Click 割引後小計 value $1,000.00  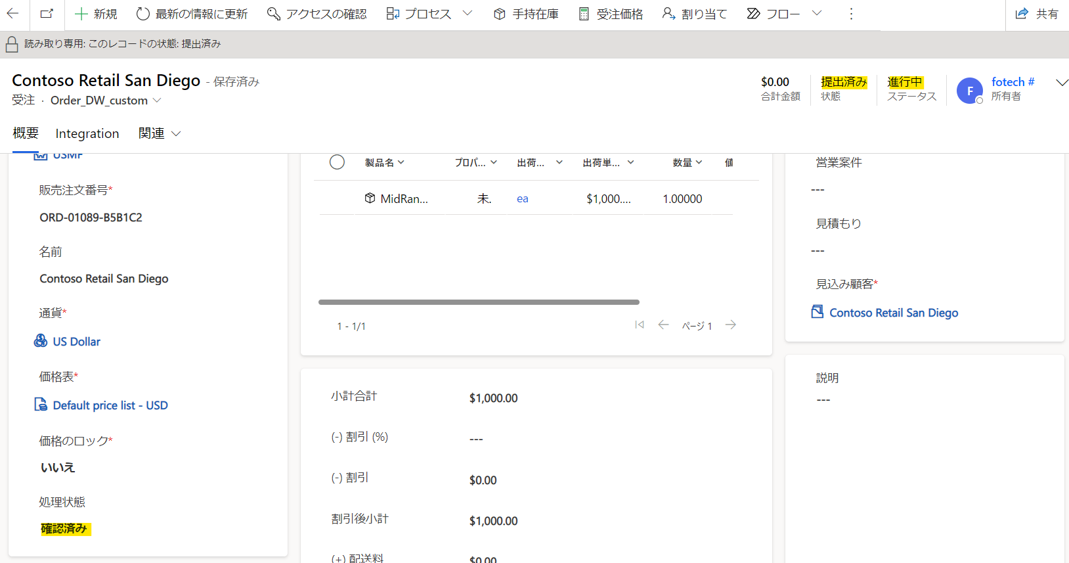click(494, 521)
